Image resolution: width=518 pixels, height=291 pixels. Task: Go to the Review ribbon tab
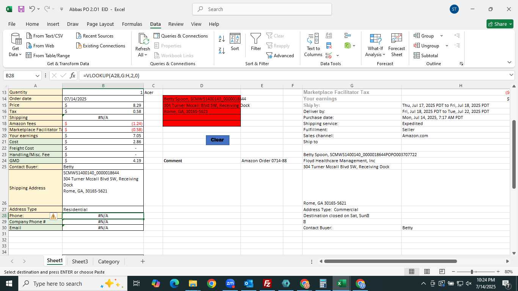pyautogui.click(x=176, y=24)
